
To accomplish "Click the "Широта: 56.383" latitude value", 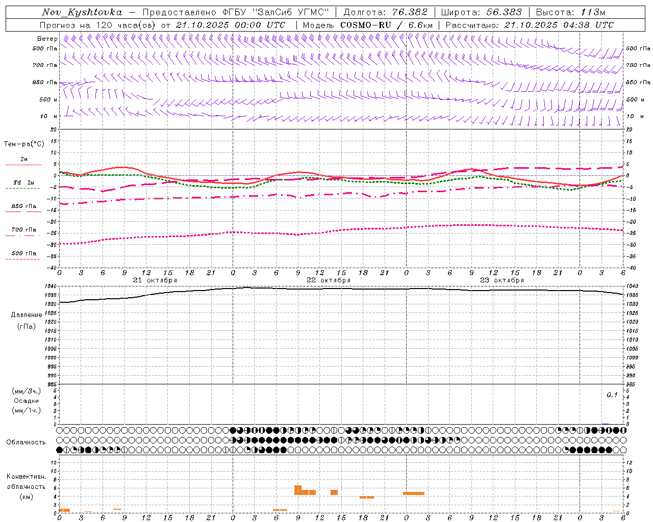I will coord(481,12).
